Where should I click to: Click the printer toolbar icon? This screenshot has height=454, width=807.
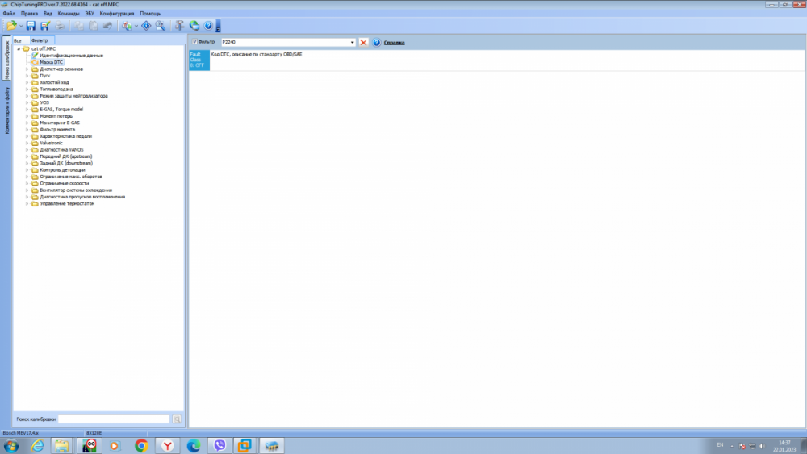[60, 26]
